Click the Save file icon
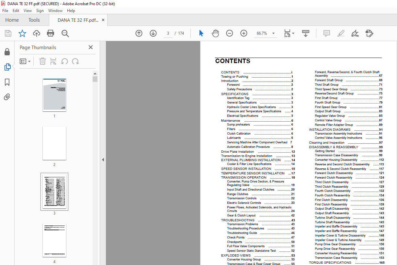The image size is (397, 265). coord(8,33)
